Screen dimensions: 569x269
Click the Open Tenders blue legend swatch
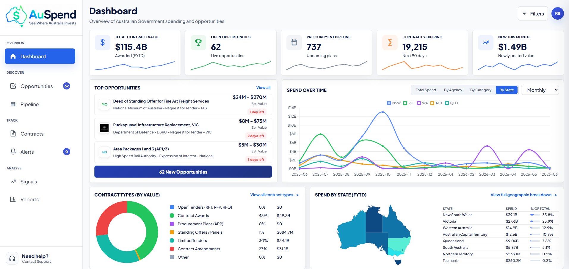pyautogui.click(x=172, y=207)
